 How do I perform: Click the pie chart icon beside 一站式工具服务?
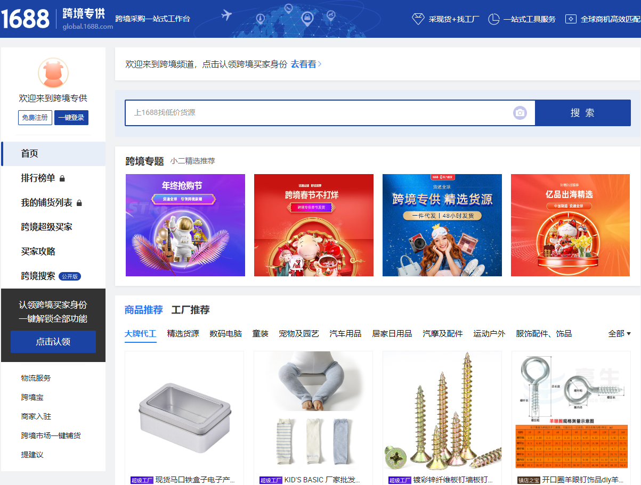coord(494,19)
